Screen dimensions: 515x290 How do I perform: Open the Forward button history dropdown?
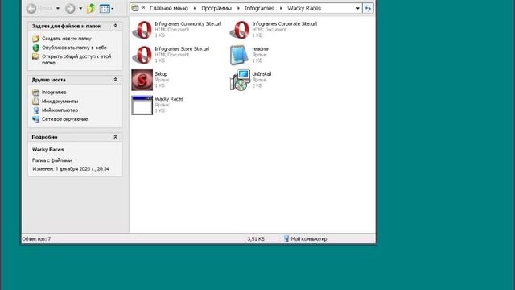click(x=80, y=8)
